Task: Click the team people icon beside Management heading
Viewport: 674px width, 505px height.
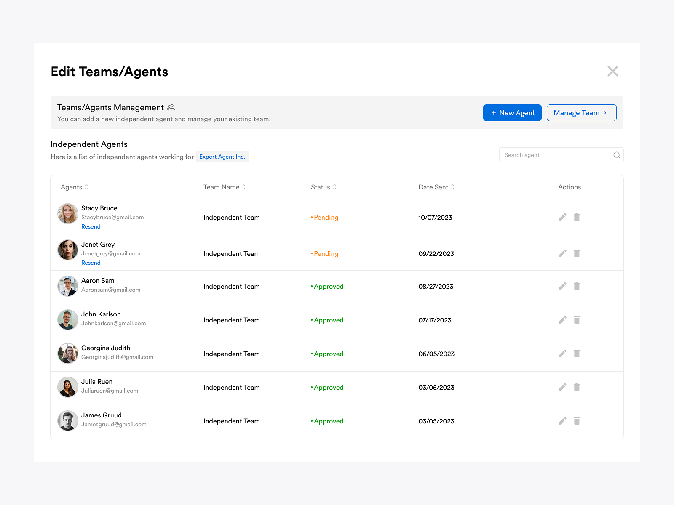Action: 171,107
